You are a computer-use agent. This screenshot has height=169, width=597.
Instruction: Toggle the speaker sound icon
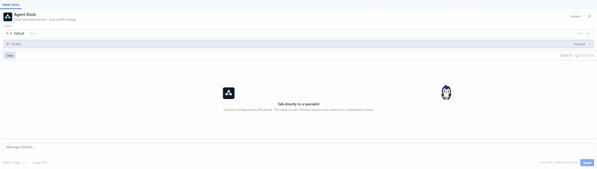coord(589,16)
